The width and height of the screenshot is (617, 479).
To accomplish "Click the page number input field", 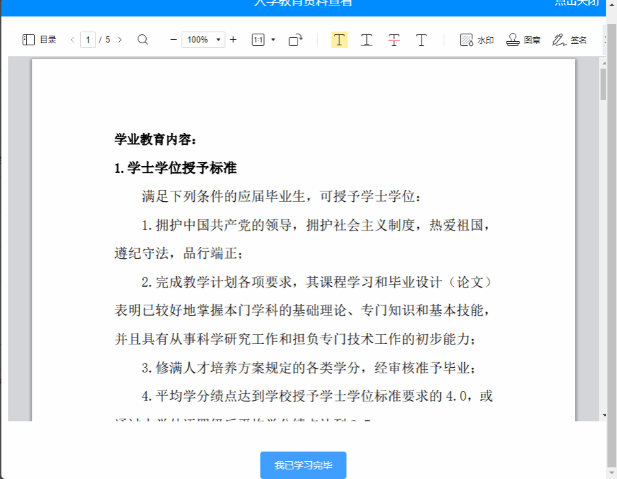I will point(88,40).
